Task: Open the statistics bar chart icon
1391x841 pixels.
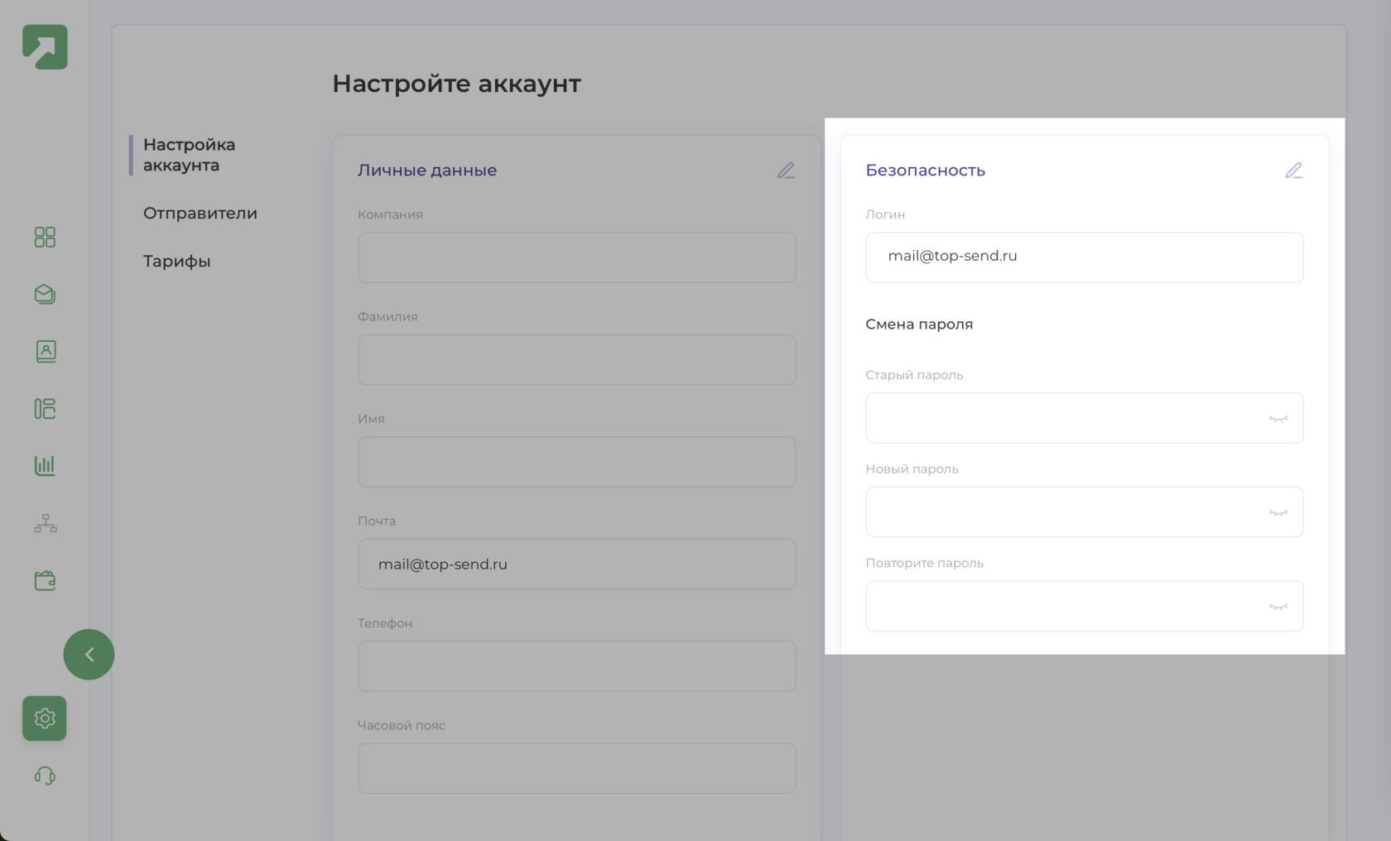Action: point(45,465)
